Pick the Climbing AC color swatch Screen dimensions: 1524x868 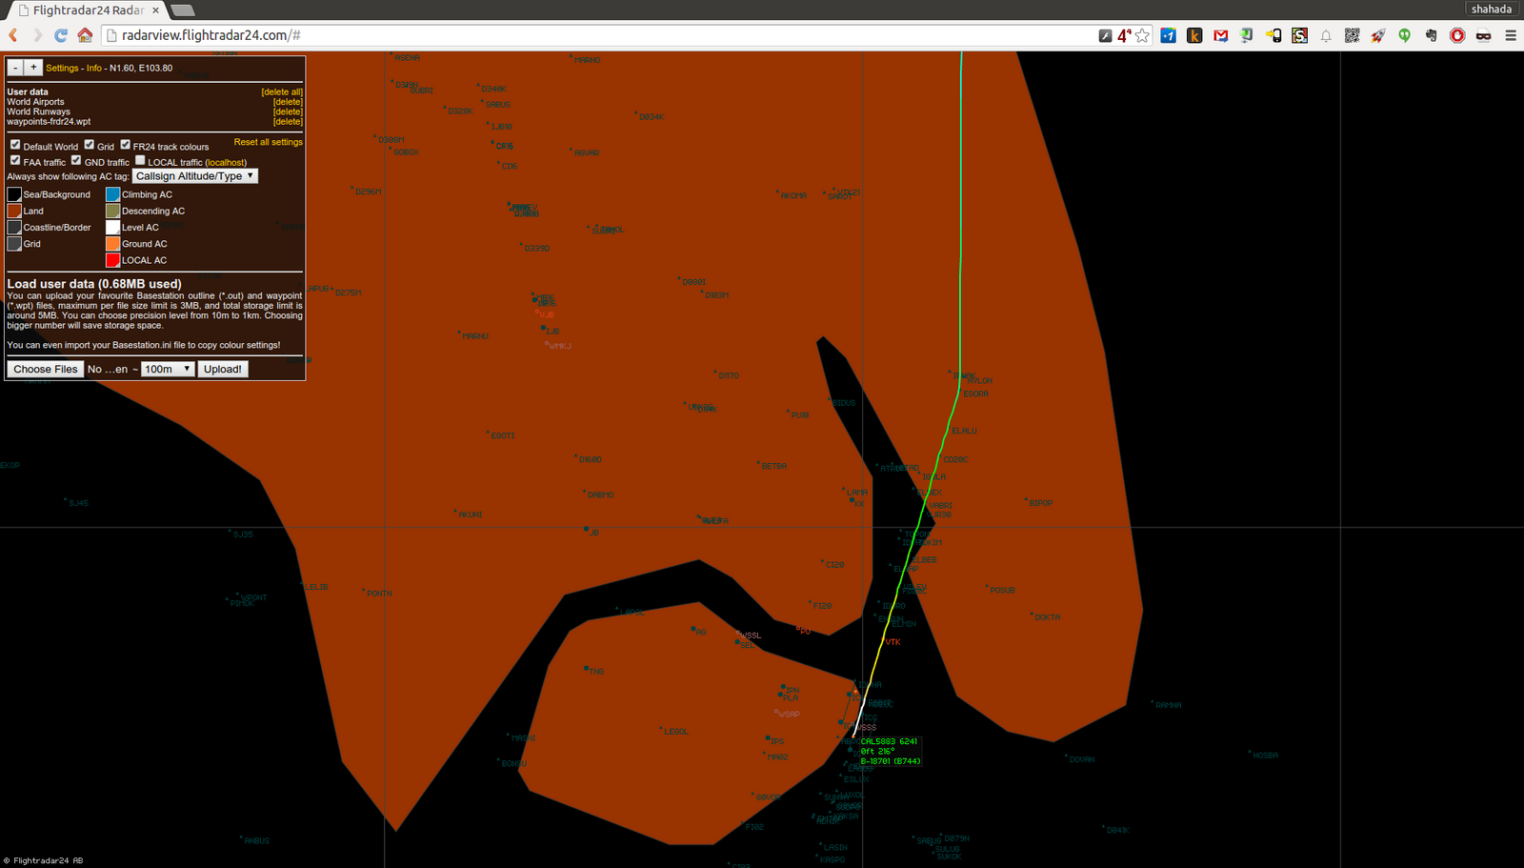click(112, 194)
